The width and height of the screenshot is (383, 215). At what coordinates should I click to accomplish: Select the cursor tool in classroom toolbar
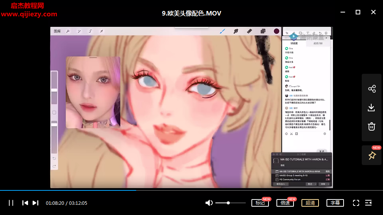287,33
